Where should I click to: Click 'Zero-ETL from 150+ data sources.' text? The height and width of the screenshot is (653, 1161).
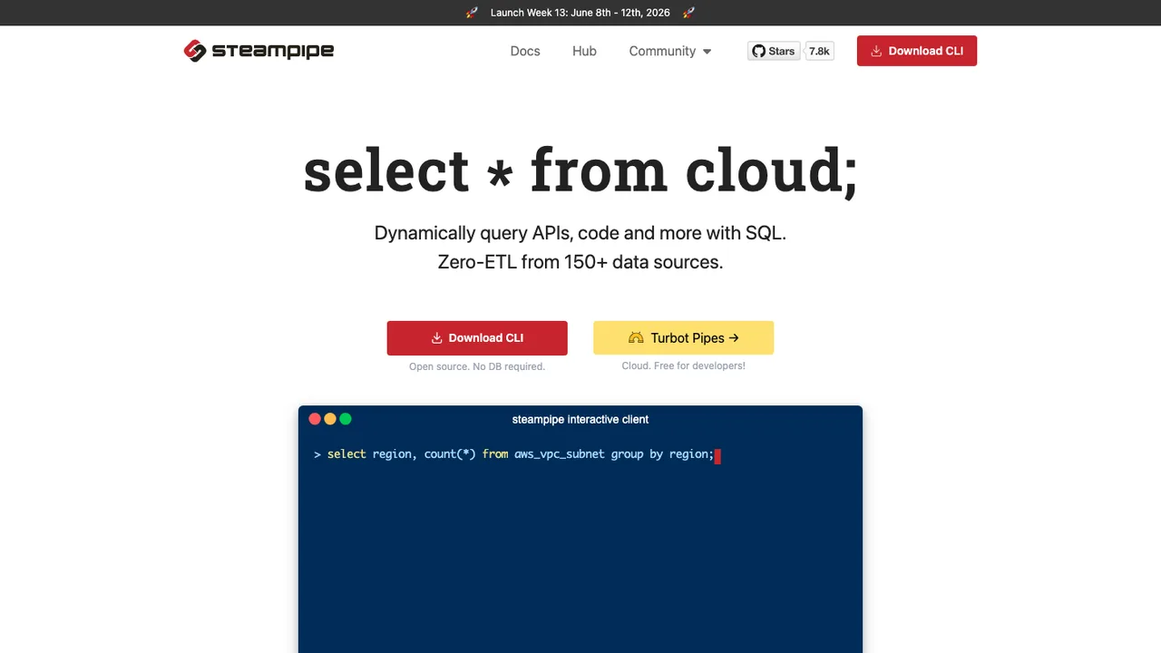[580, 262]
